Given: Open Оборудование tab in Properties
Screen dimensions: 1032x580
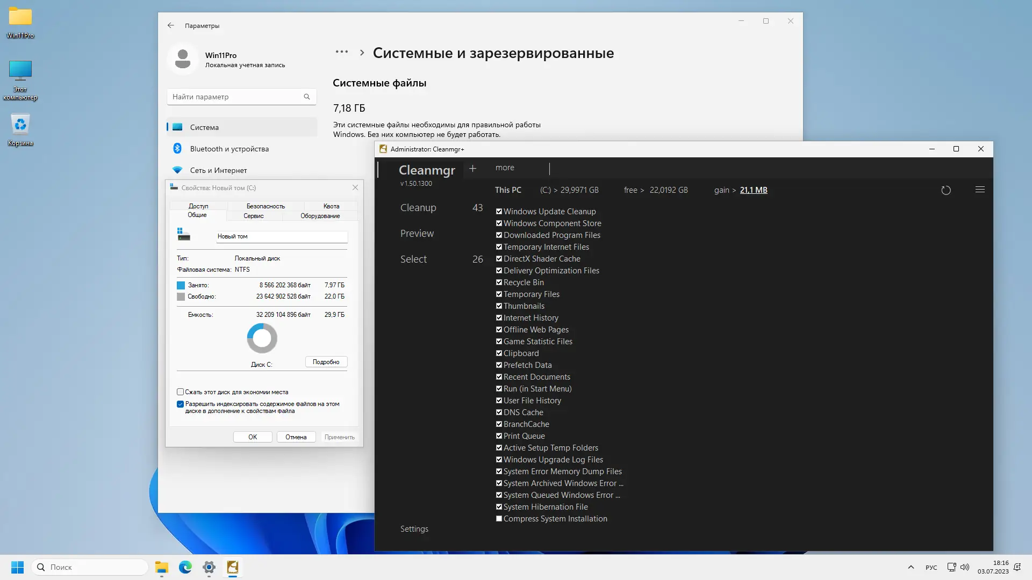Looking at the screenshot, I should coord(320,216).
